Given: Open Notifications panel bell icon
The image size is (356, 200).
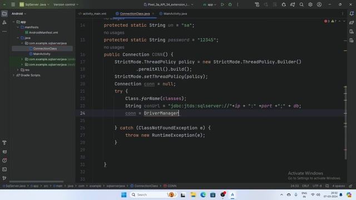Looking at the screenshot, I should click(352, 13).
